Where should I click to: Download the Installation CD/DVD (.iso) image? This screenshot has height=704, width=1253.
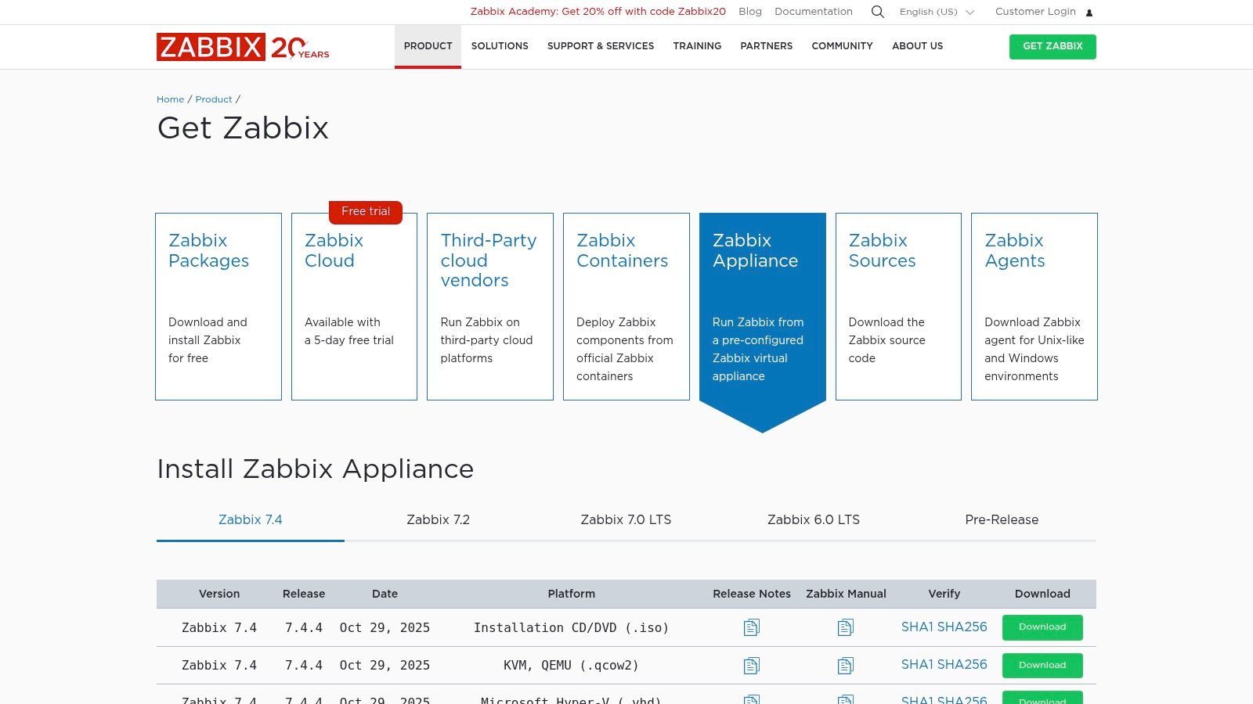coord(1042,627)
